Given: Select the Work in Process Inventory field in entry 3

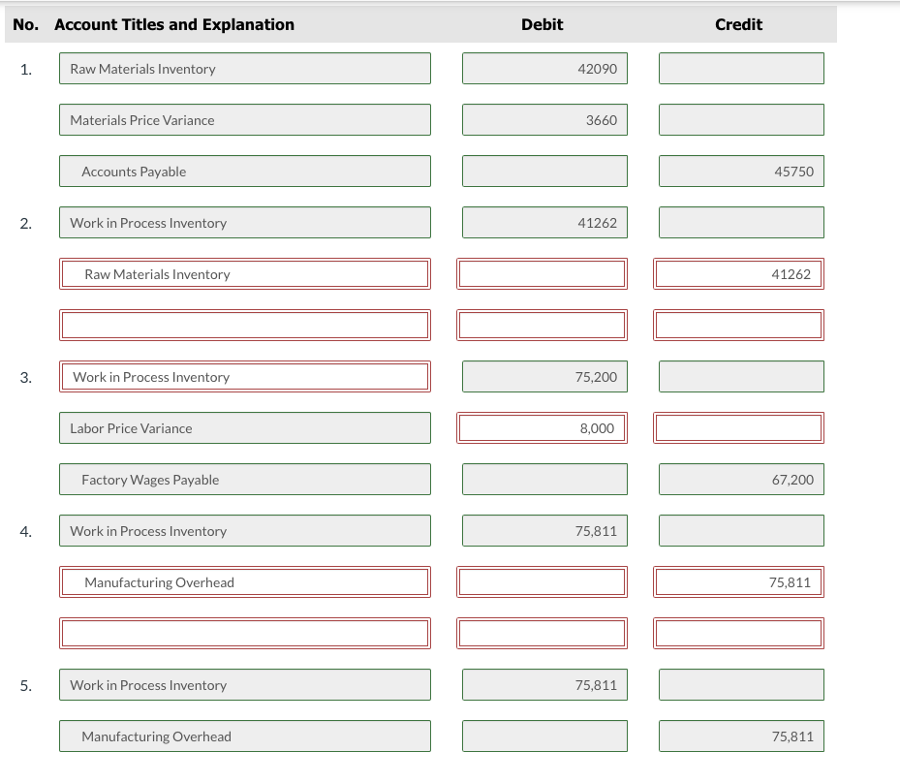Looking at the screenshot, I should pos(245,376).
